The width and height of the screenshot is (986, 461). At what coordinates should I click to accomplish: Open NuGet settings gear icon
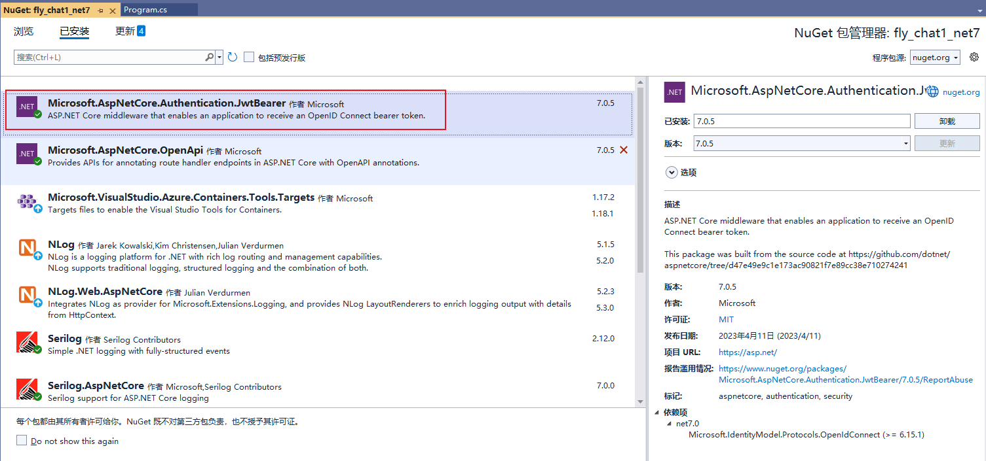tap(974, 57)
